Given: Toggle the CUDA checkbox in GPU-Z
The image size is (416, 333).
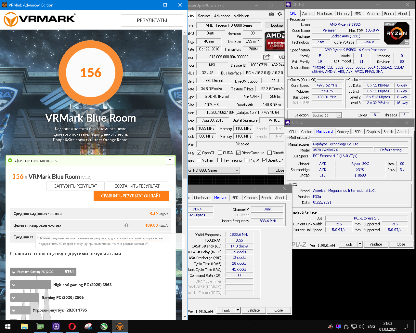Looking at the screenshot, I should point(220,153).
